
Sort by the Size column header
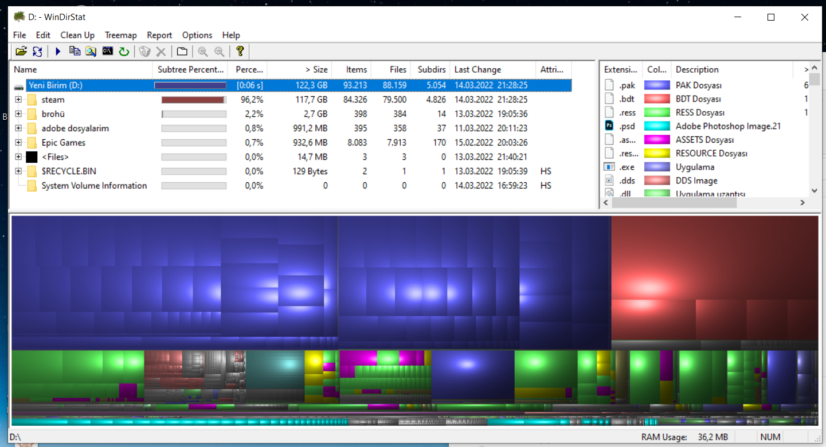click(x=299, y=69)
